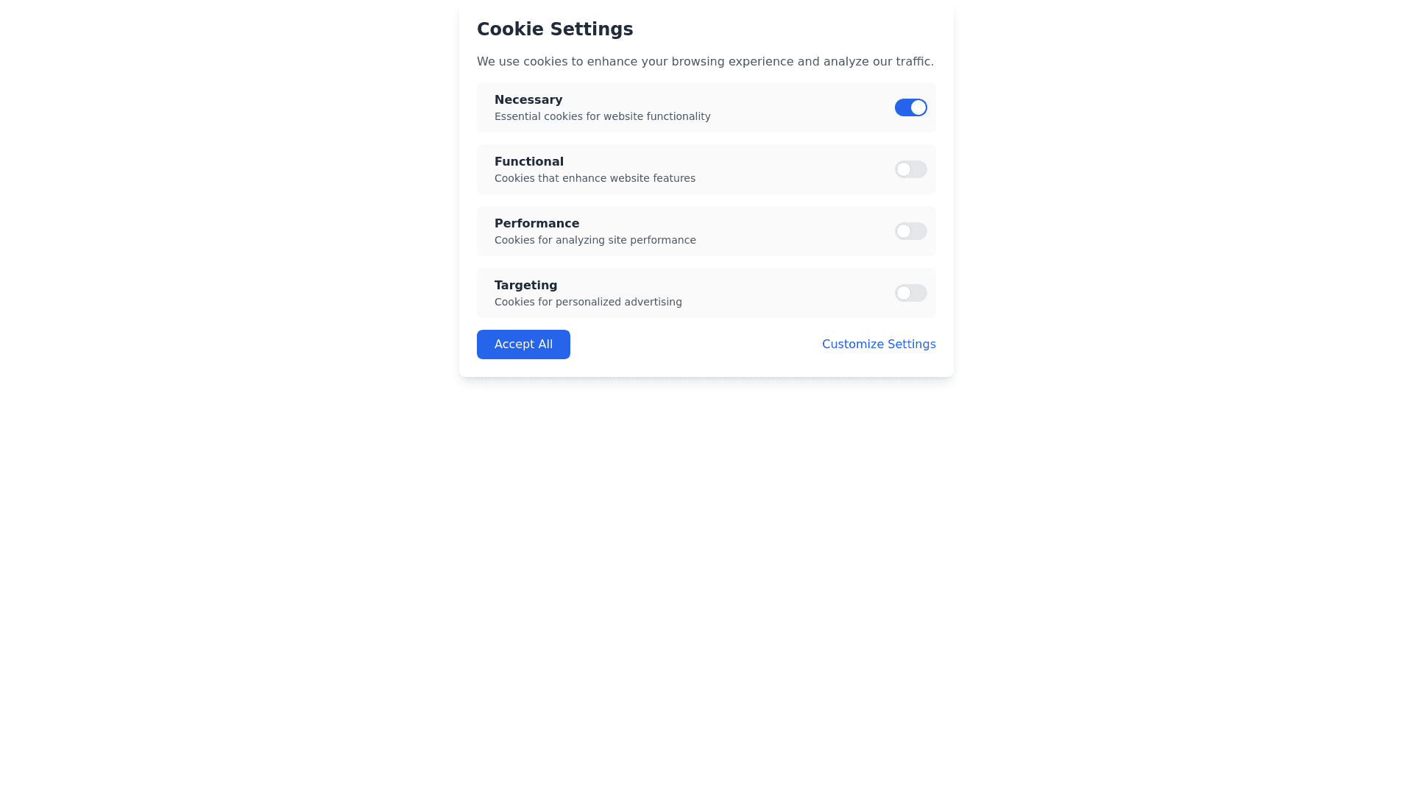Click the Cookie Settings heading
Screen dimensions: 1413x795
click(555, 29)
